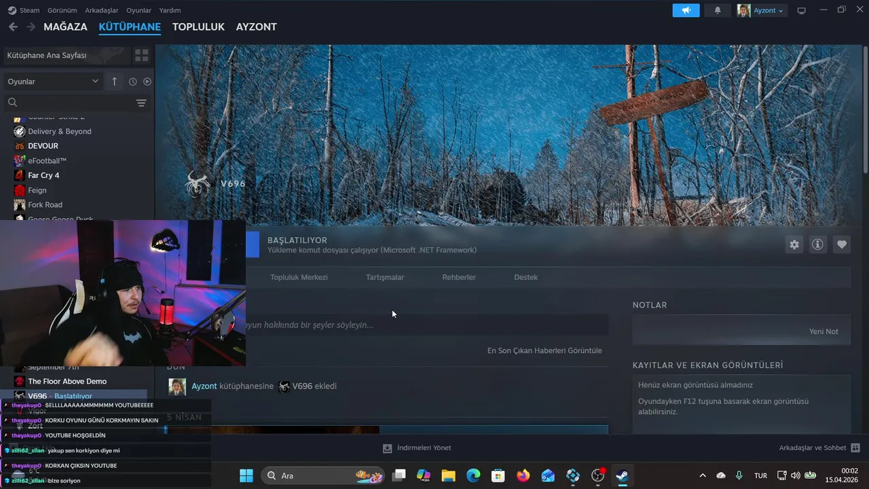Image resolution: width=869 pixels, height=489 pixels.
Task: Show hidden tray icons chevron
Action: (x=703, y=475)
